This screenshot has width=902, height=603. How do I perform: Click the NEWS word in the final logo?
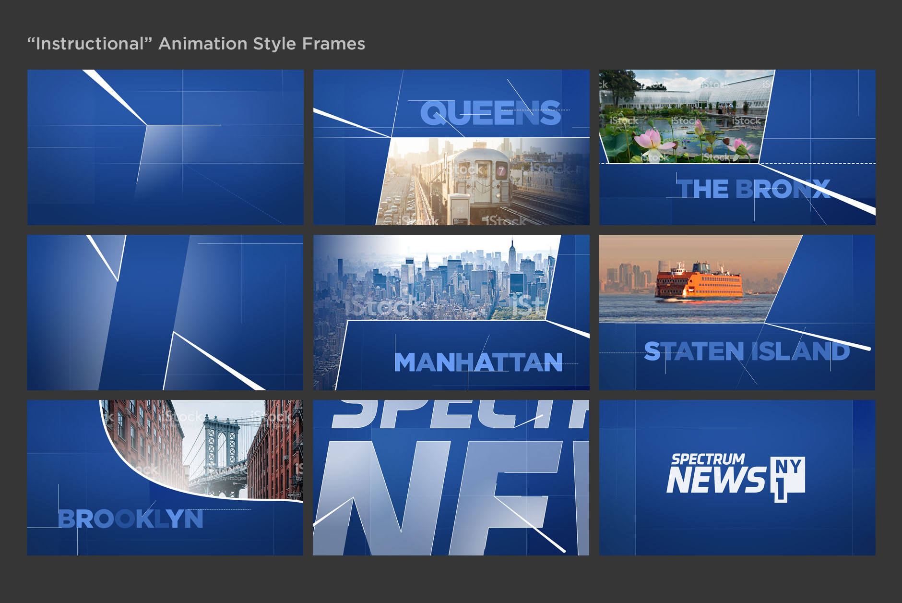tap(717, 480)
